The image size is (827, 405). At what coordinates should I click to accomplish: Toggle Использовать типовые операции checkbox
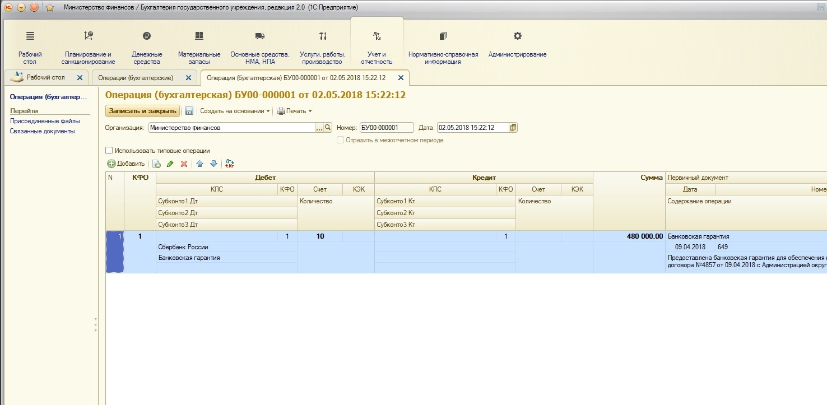pos(109,151)
